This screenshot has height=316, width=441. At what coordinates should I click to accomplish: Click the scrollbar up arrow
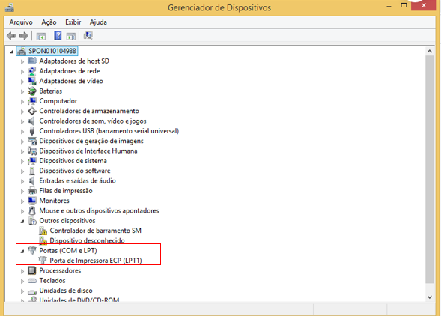[x=429, y=51]
